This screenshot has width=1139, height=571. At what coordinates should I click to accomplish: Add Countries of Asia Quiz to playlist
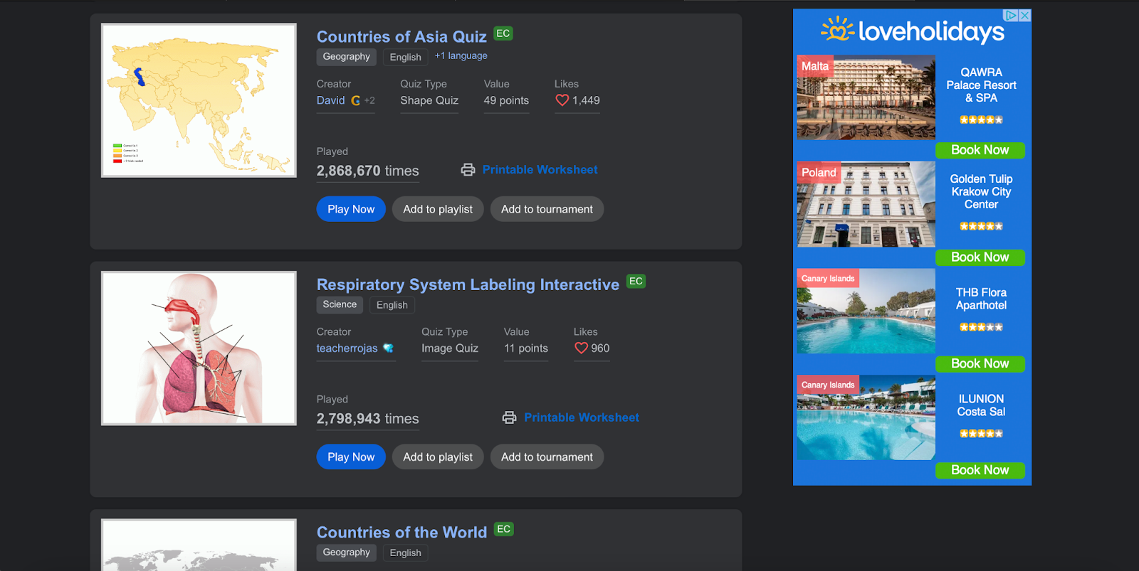[438, 209]
